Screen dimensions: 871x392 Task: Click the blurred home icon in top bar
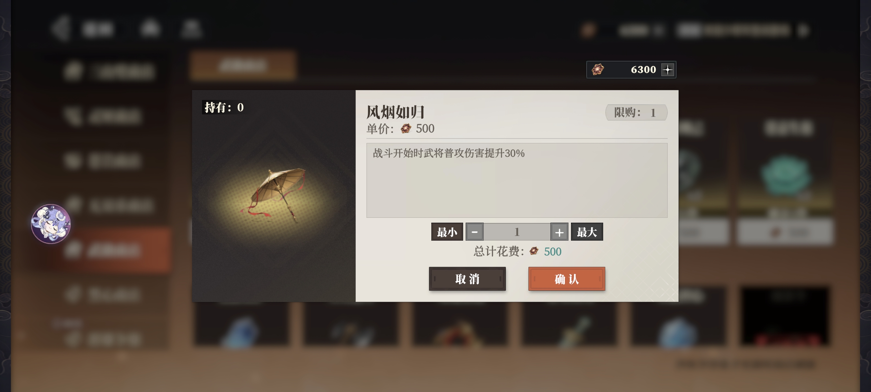pyautogui.click(x=150, y=29)
